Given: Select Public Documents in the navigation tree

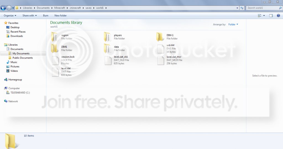Looking at the screenshot, I should (x=23, y=58).
